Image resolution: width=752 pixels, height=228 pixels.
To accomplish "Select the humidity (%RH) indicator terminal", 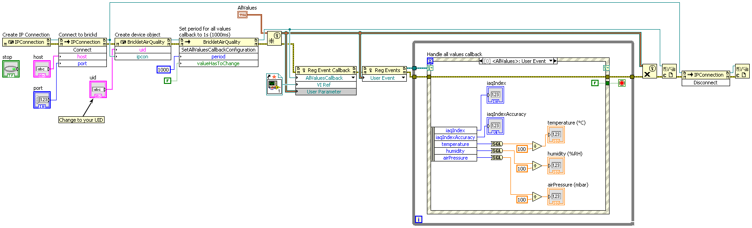I will point(556,166).
